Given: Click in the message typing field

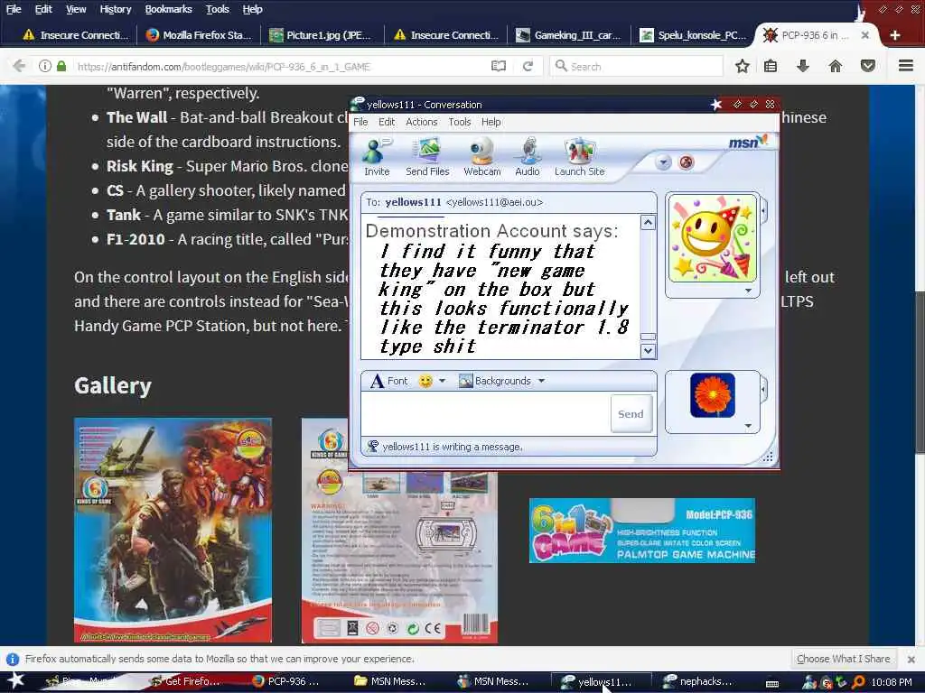Looking at the screenshot, I should [x=486, y=413].
